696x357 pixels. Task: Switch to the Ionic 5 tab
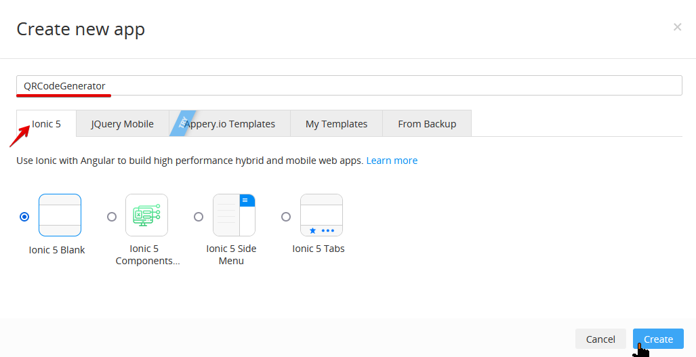click(x=46, y=124)
